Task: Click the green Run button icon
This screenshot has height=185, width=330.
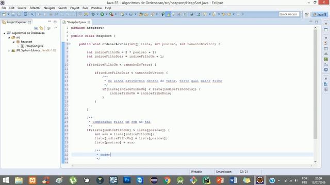Action: tap(102, 14)
